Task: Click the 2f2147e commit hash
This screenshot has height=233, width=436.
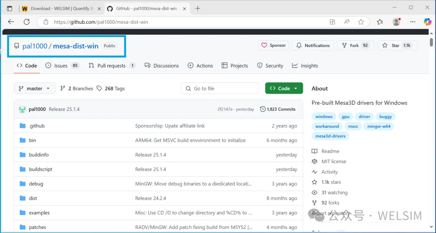Action: [x=225, y=109]
